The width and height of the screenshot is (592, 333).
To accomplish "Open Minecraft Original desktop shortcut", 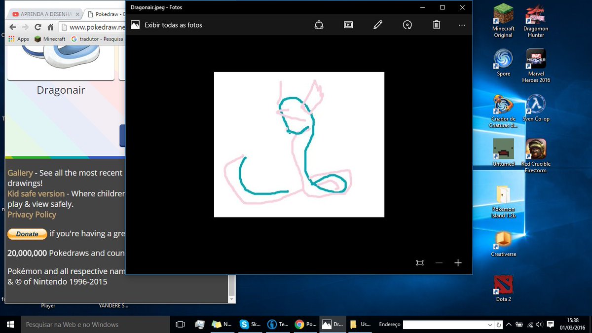I will point(503,21).
